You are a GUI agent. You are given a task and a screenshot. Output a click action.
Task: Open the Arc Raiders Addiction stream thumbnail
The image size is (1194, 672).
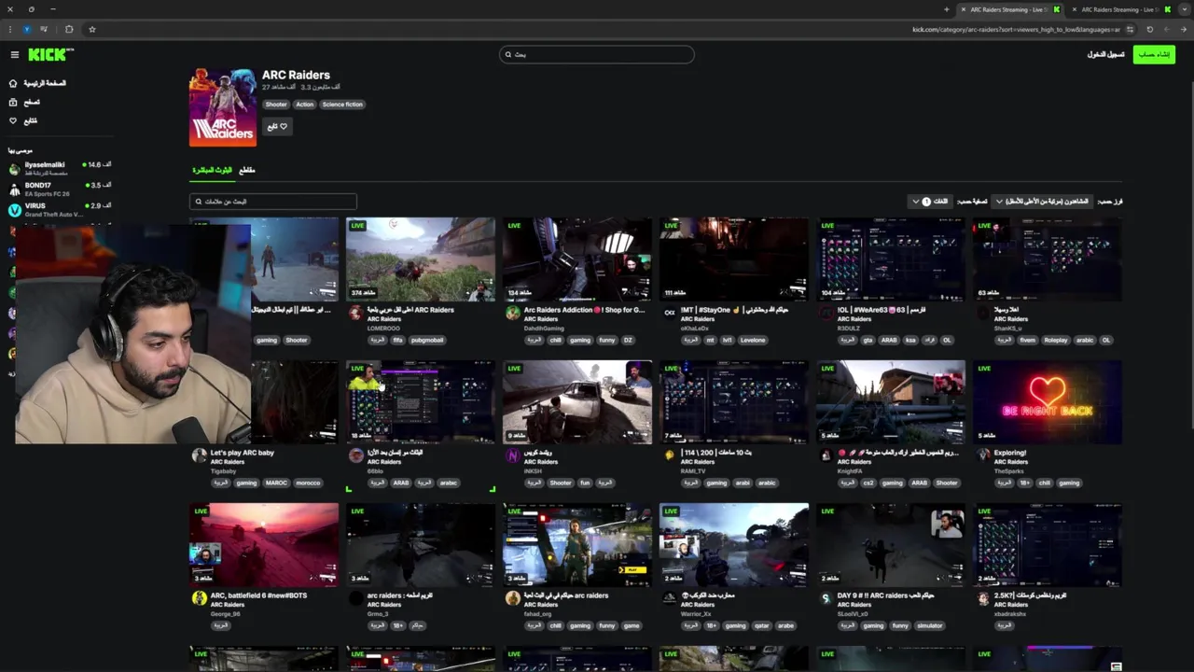577,259
